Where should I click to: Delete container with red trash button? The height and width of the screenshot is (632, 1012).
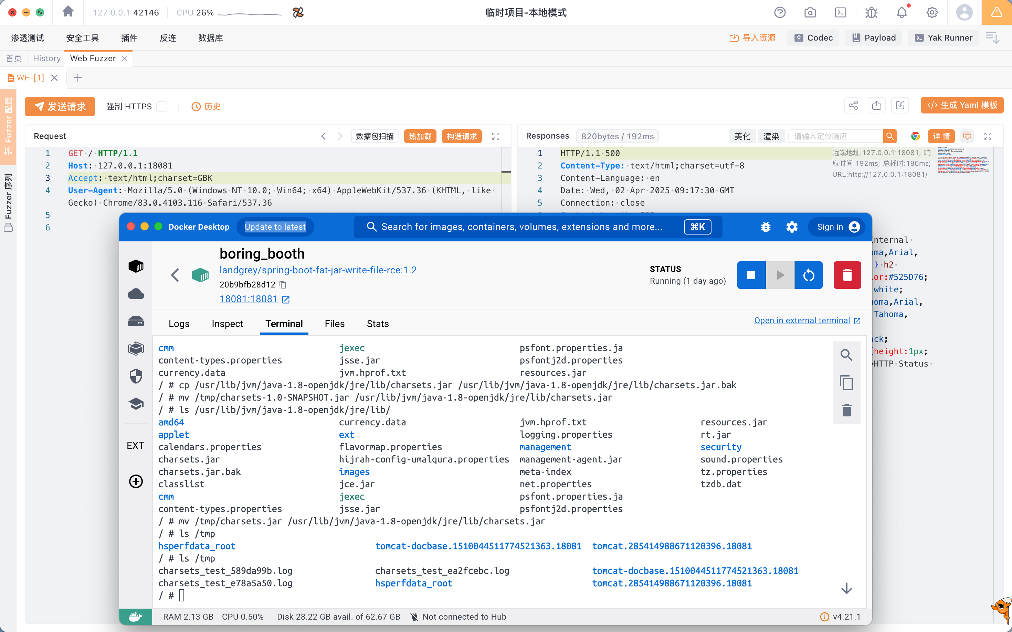[847, 275]
